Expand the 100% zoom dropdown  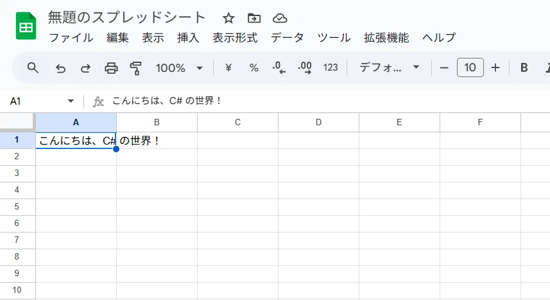click(180, 67)
